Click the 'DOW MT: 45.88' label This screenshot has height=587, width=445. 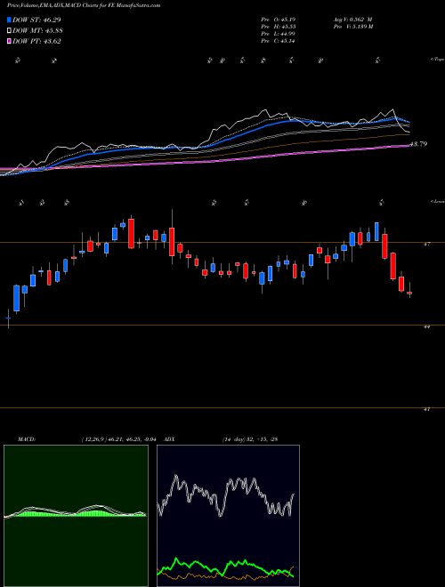(x=37, y=31)
